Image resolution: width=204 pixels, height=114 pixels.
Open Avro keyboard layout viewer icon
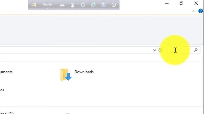point(62,5)
